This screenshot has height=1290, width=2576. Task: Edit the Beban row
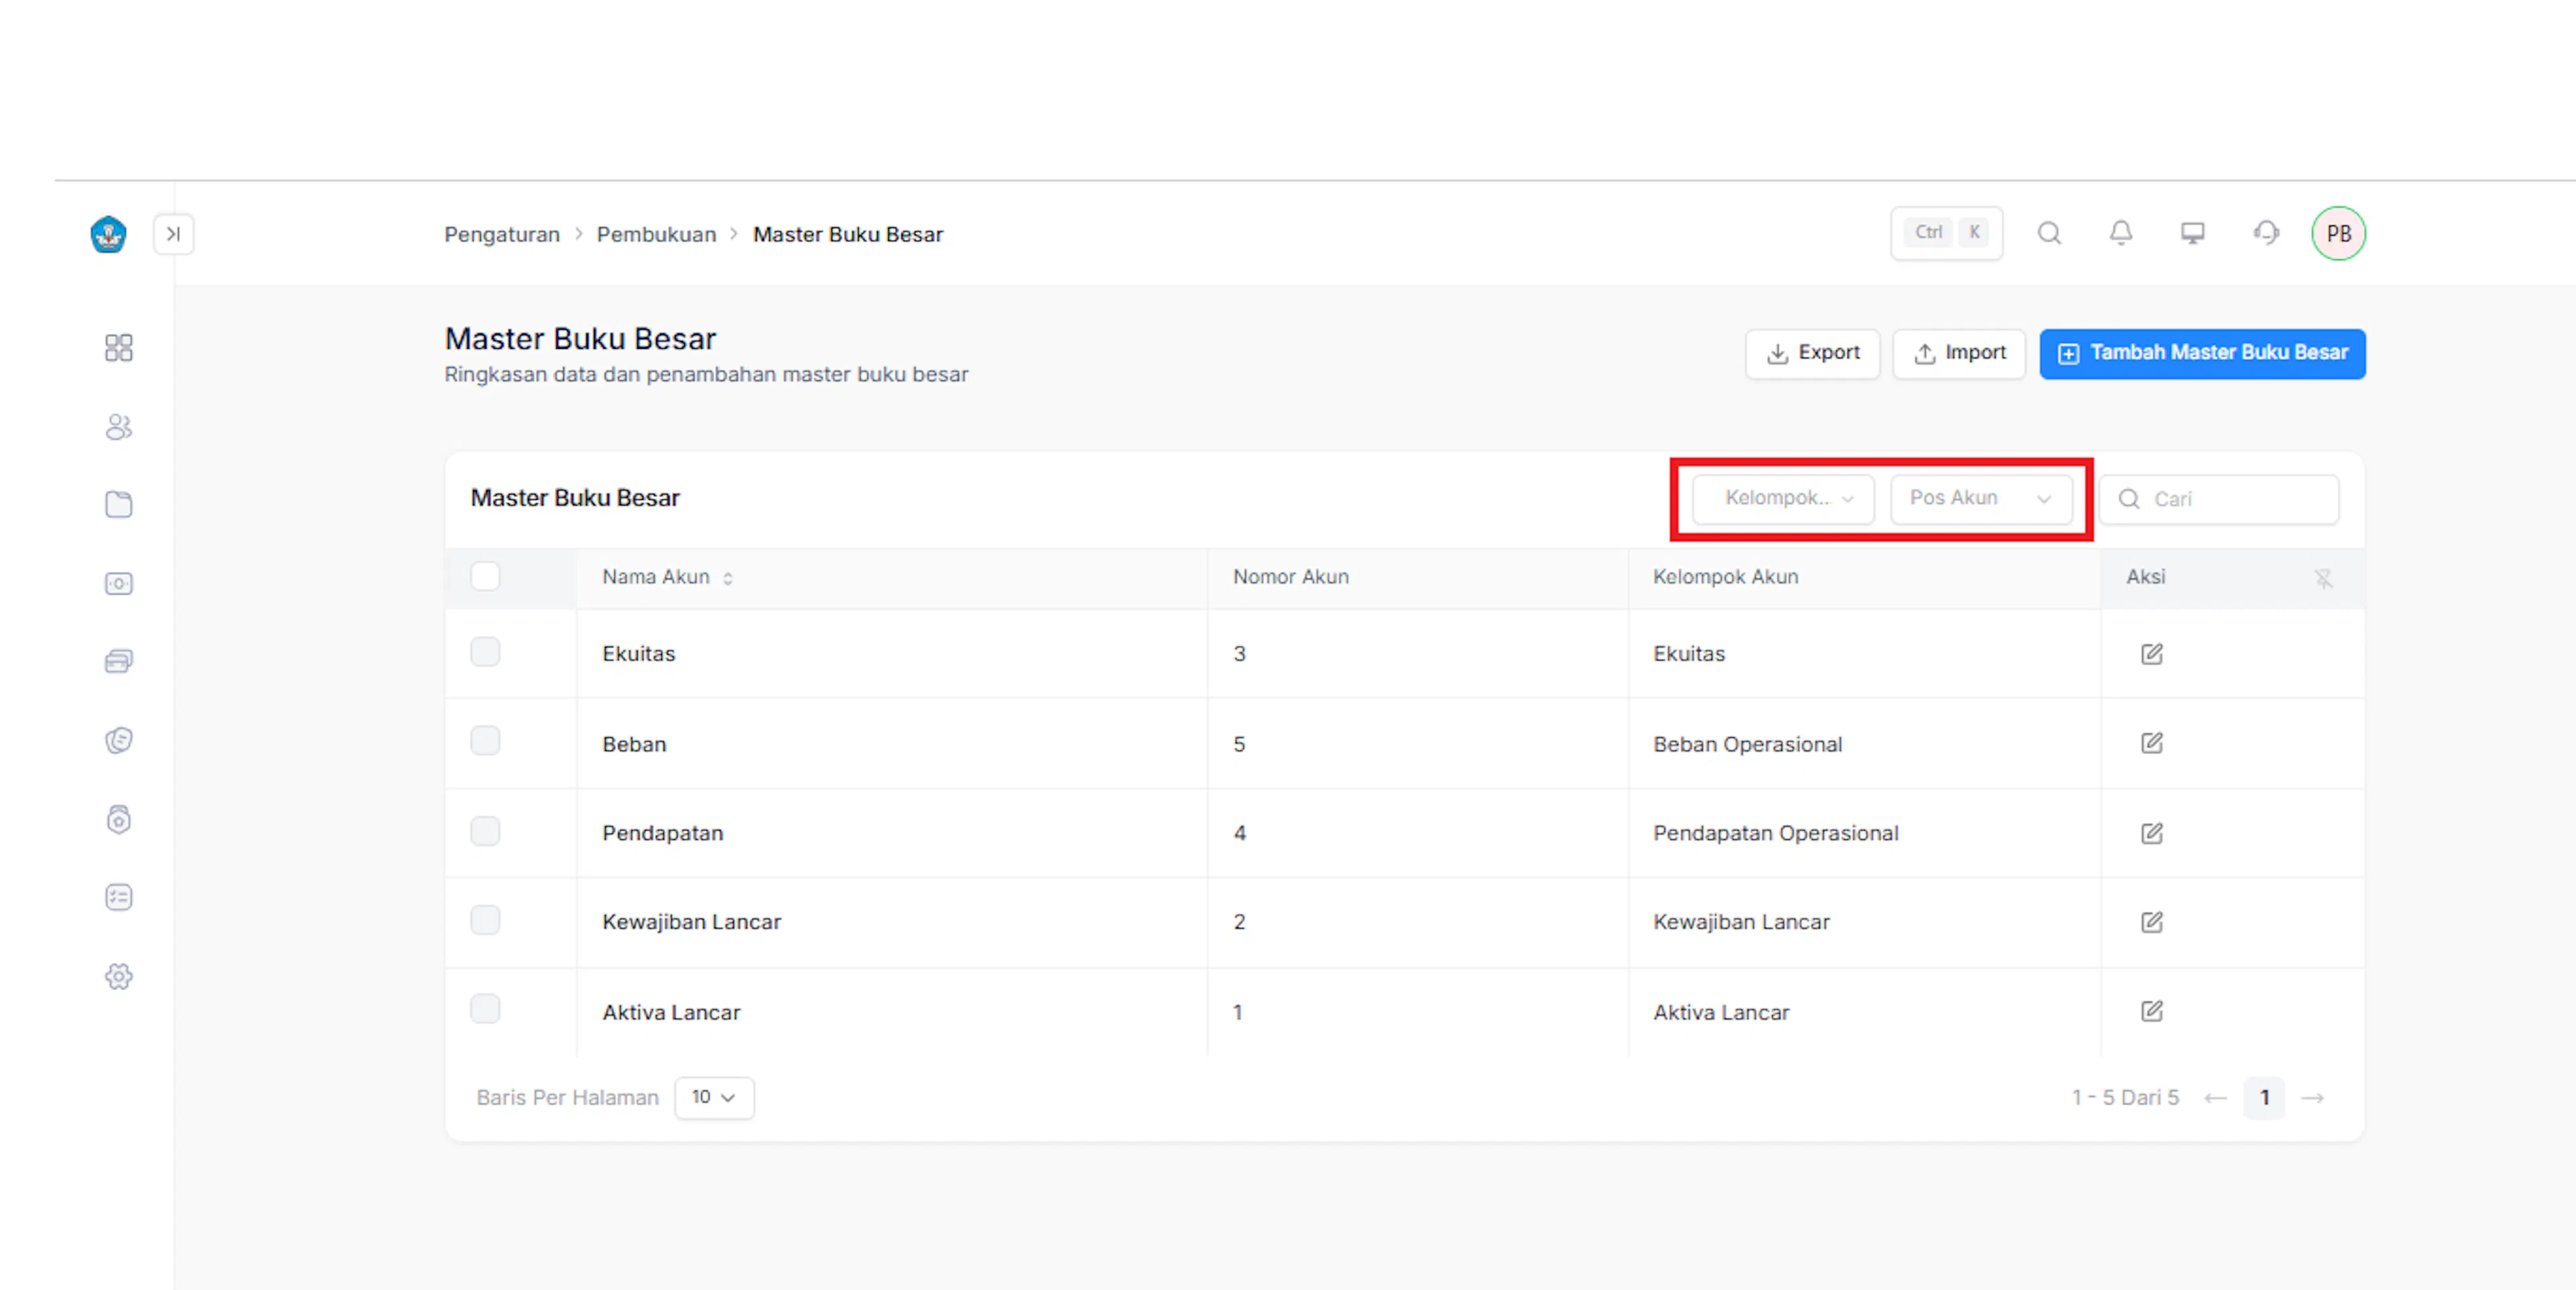[x=2152, y=743]
